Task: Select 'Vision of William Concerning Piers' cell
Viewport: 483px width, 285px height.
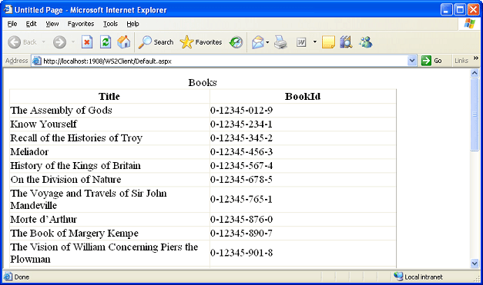Action: [x=109, y=253]
